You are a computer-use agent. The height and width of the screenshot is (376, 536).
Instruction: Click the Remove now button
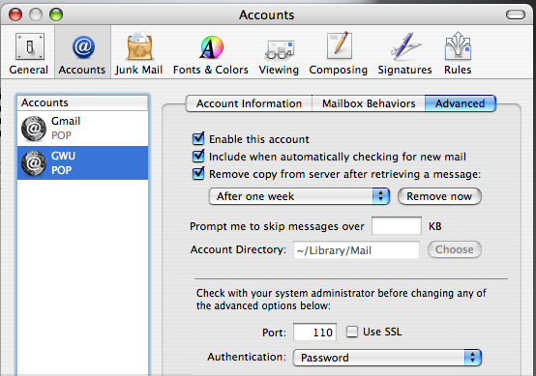[439, 196]
